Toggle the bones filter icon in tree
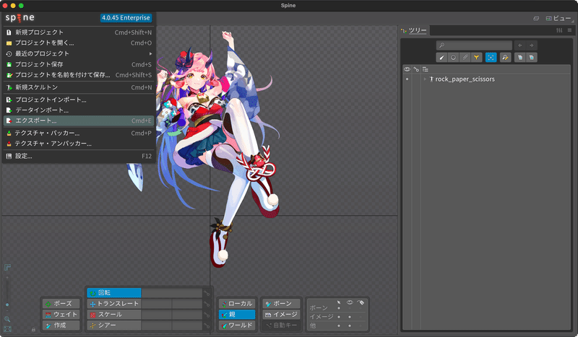The height and width of the screenshot is (337, 578). (x=441, y=58)
